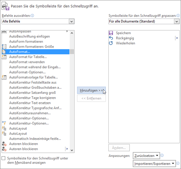The image size is (181, 169).
Task: Select AutoFormat verwenden
Action: tap(35, 62)
